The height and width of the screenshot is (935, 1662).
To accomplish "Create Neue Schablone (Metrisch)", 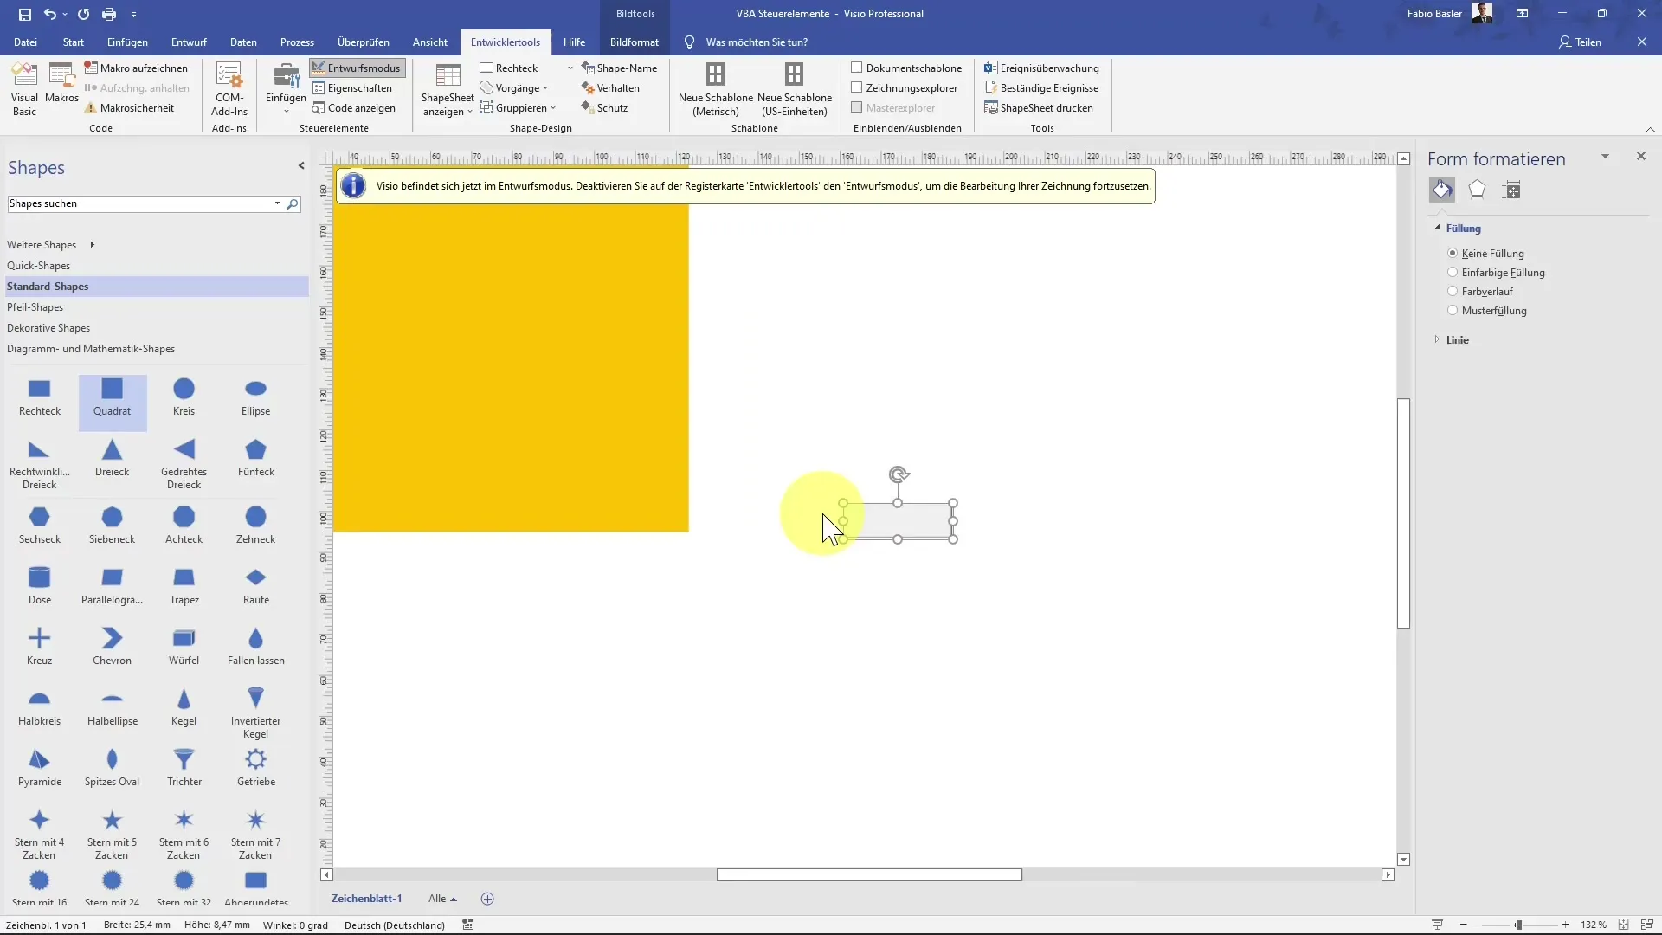I will click(716, 89).
